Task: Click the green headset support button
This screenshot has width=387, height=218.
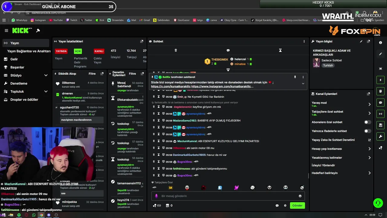Action: pyautogui.click(x=378, y=203)
